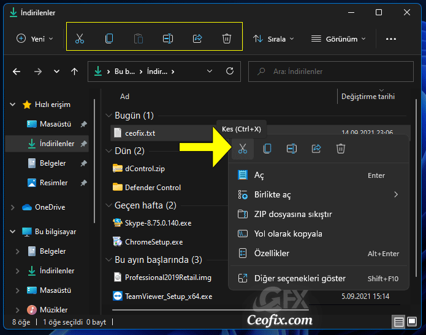Click the Share icon in the top toolbar
426x335 pixels.
[x=197, y=39]
